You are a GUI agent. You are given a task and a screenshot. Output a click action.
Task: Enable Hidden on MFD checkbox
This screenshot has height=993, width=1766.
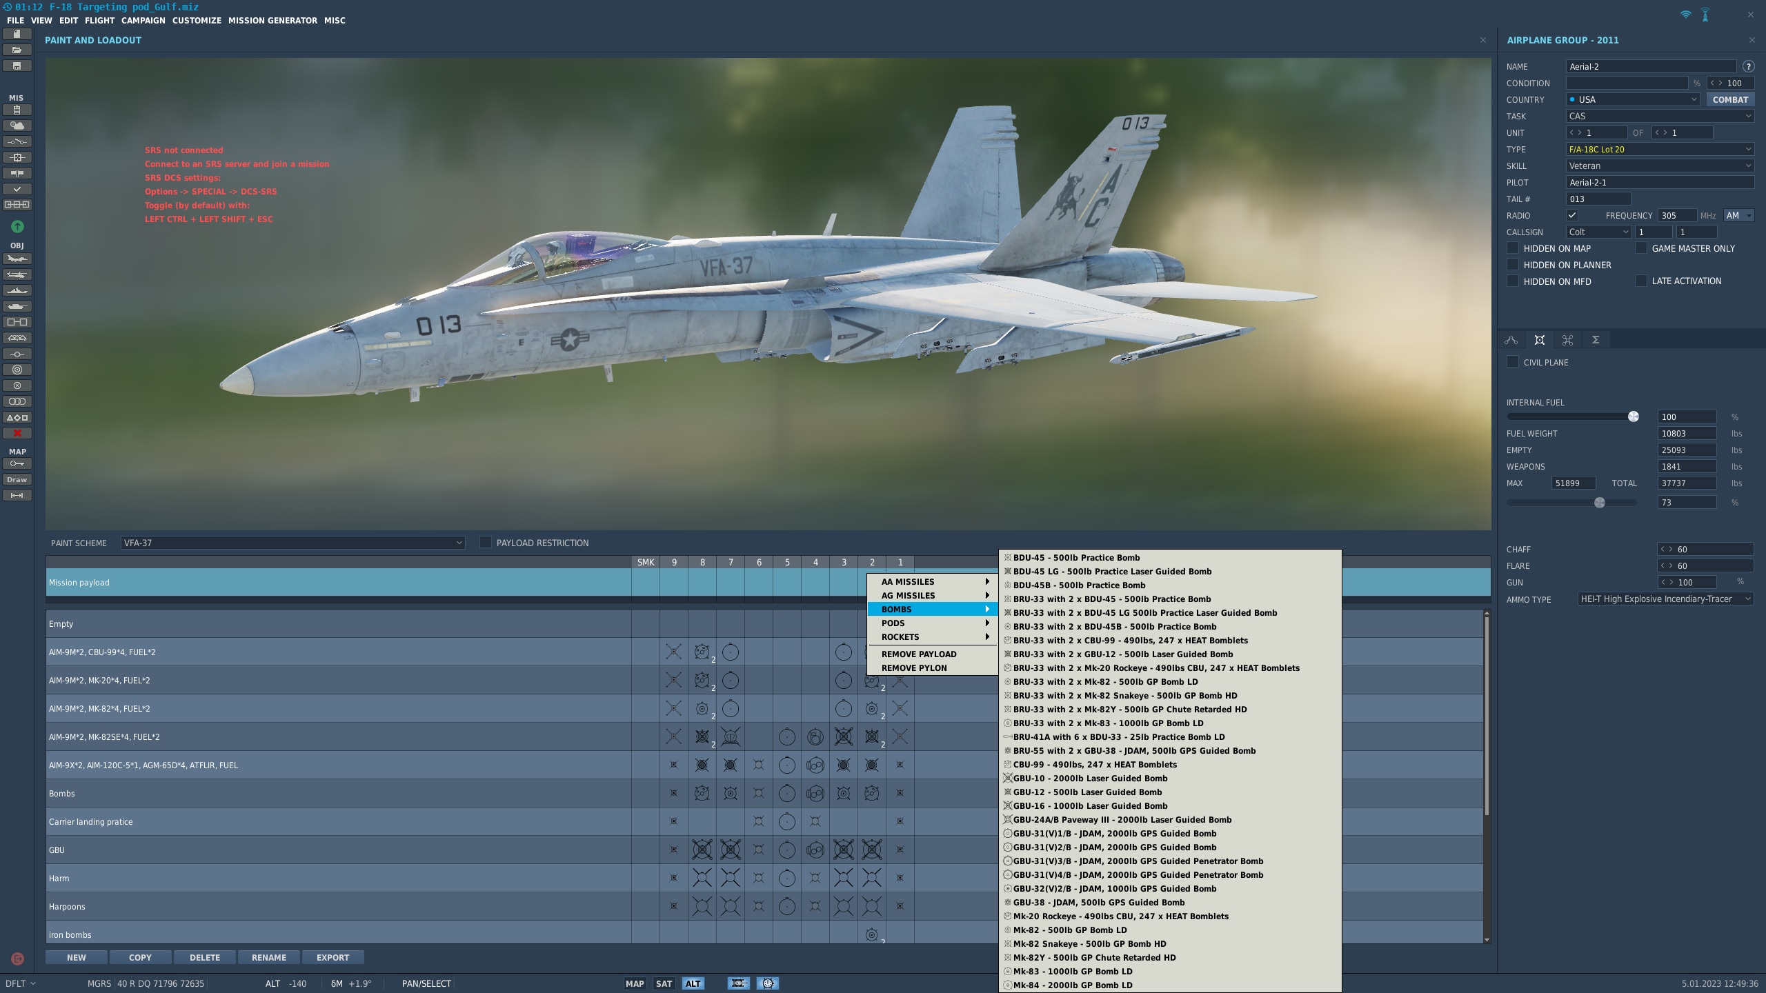click(1513, 281)
